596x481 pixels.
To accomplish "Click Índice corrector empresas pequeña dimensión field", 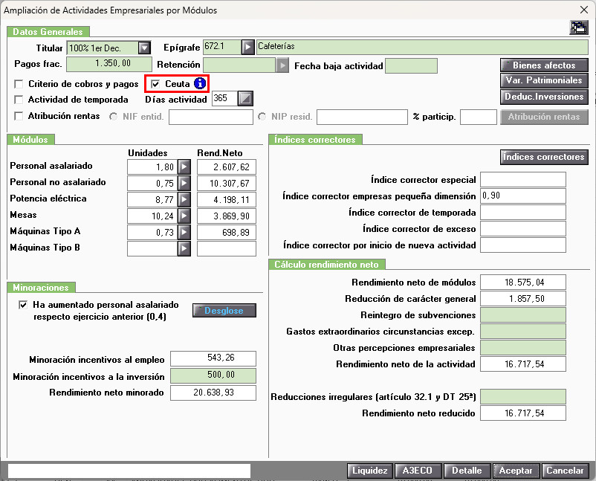I will [523, 196].
